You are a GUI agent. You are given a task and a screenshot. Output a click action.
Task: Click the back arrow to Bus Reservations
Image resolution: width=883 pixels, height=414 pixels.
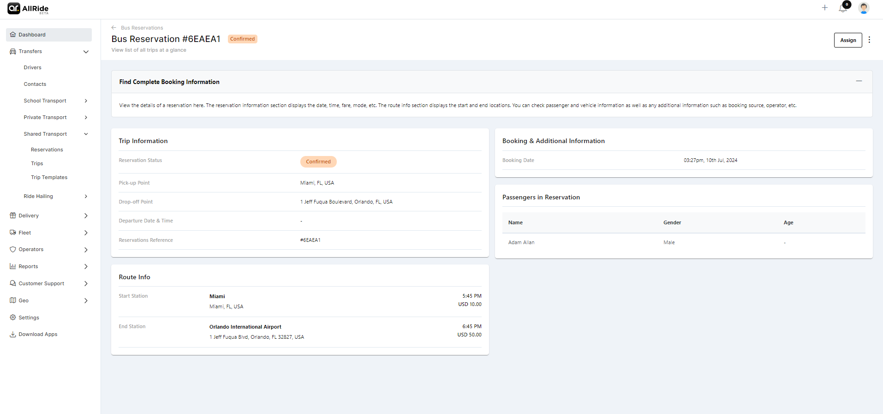(x=114, y=28)
